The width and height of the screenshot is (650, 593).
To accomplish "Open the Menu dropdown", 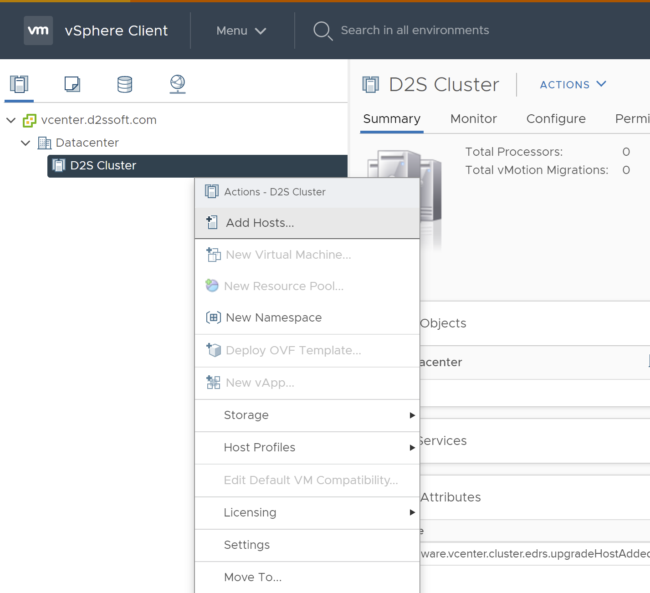I will point(241,31).
